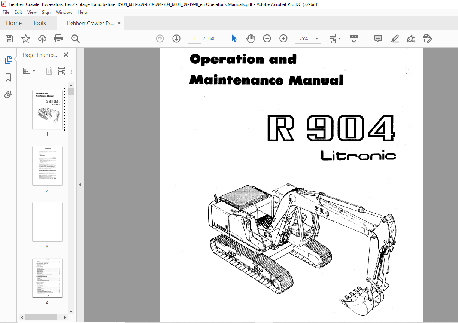Show the Page Thumbnails navigation pane icon

tap(8, 60)
